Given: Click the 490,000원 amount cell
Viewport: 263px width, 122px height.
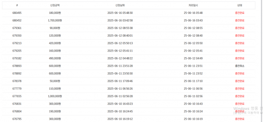Looking at the screenshot, I should point(55,58).
